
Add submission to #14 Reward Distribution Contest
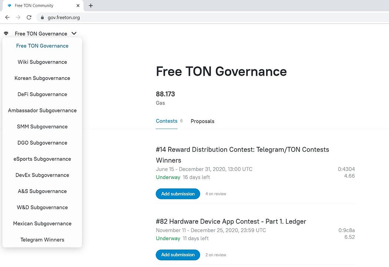[x=178, y=194]
